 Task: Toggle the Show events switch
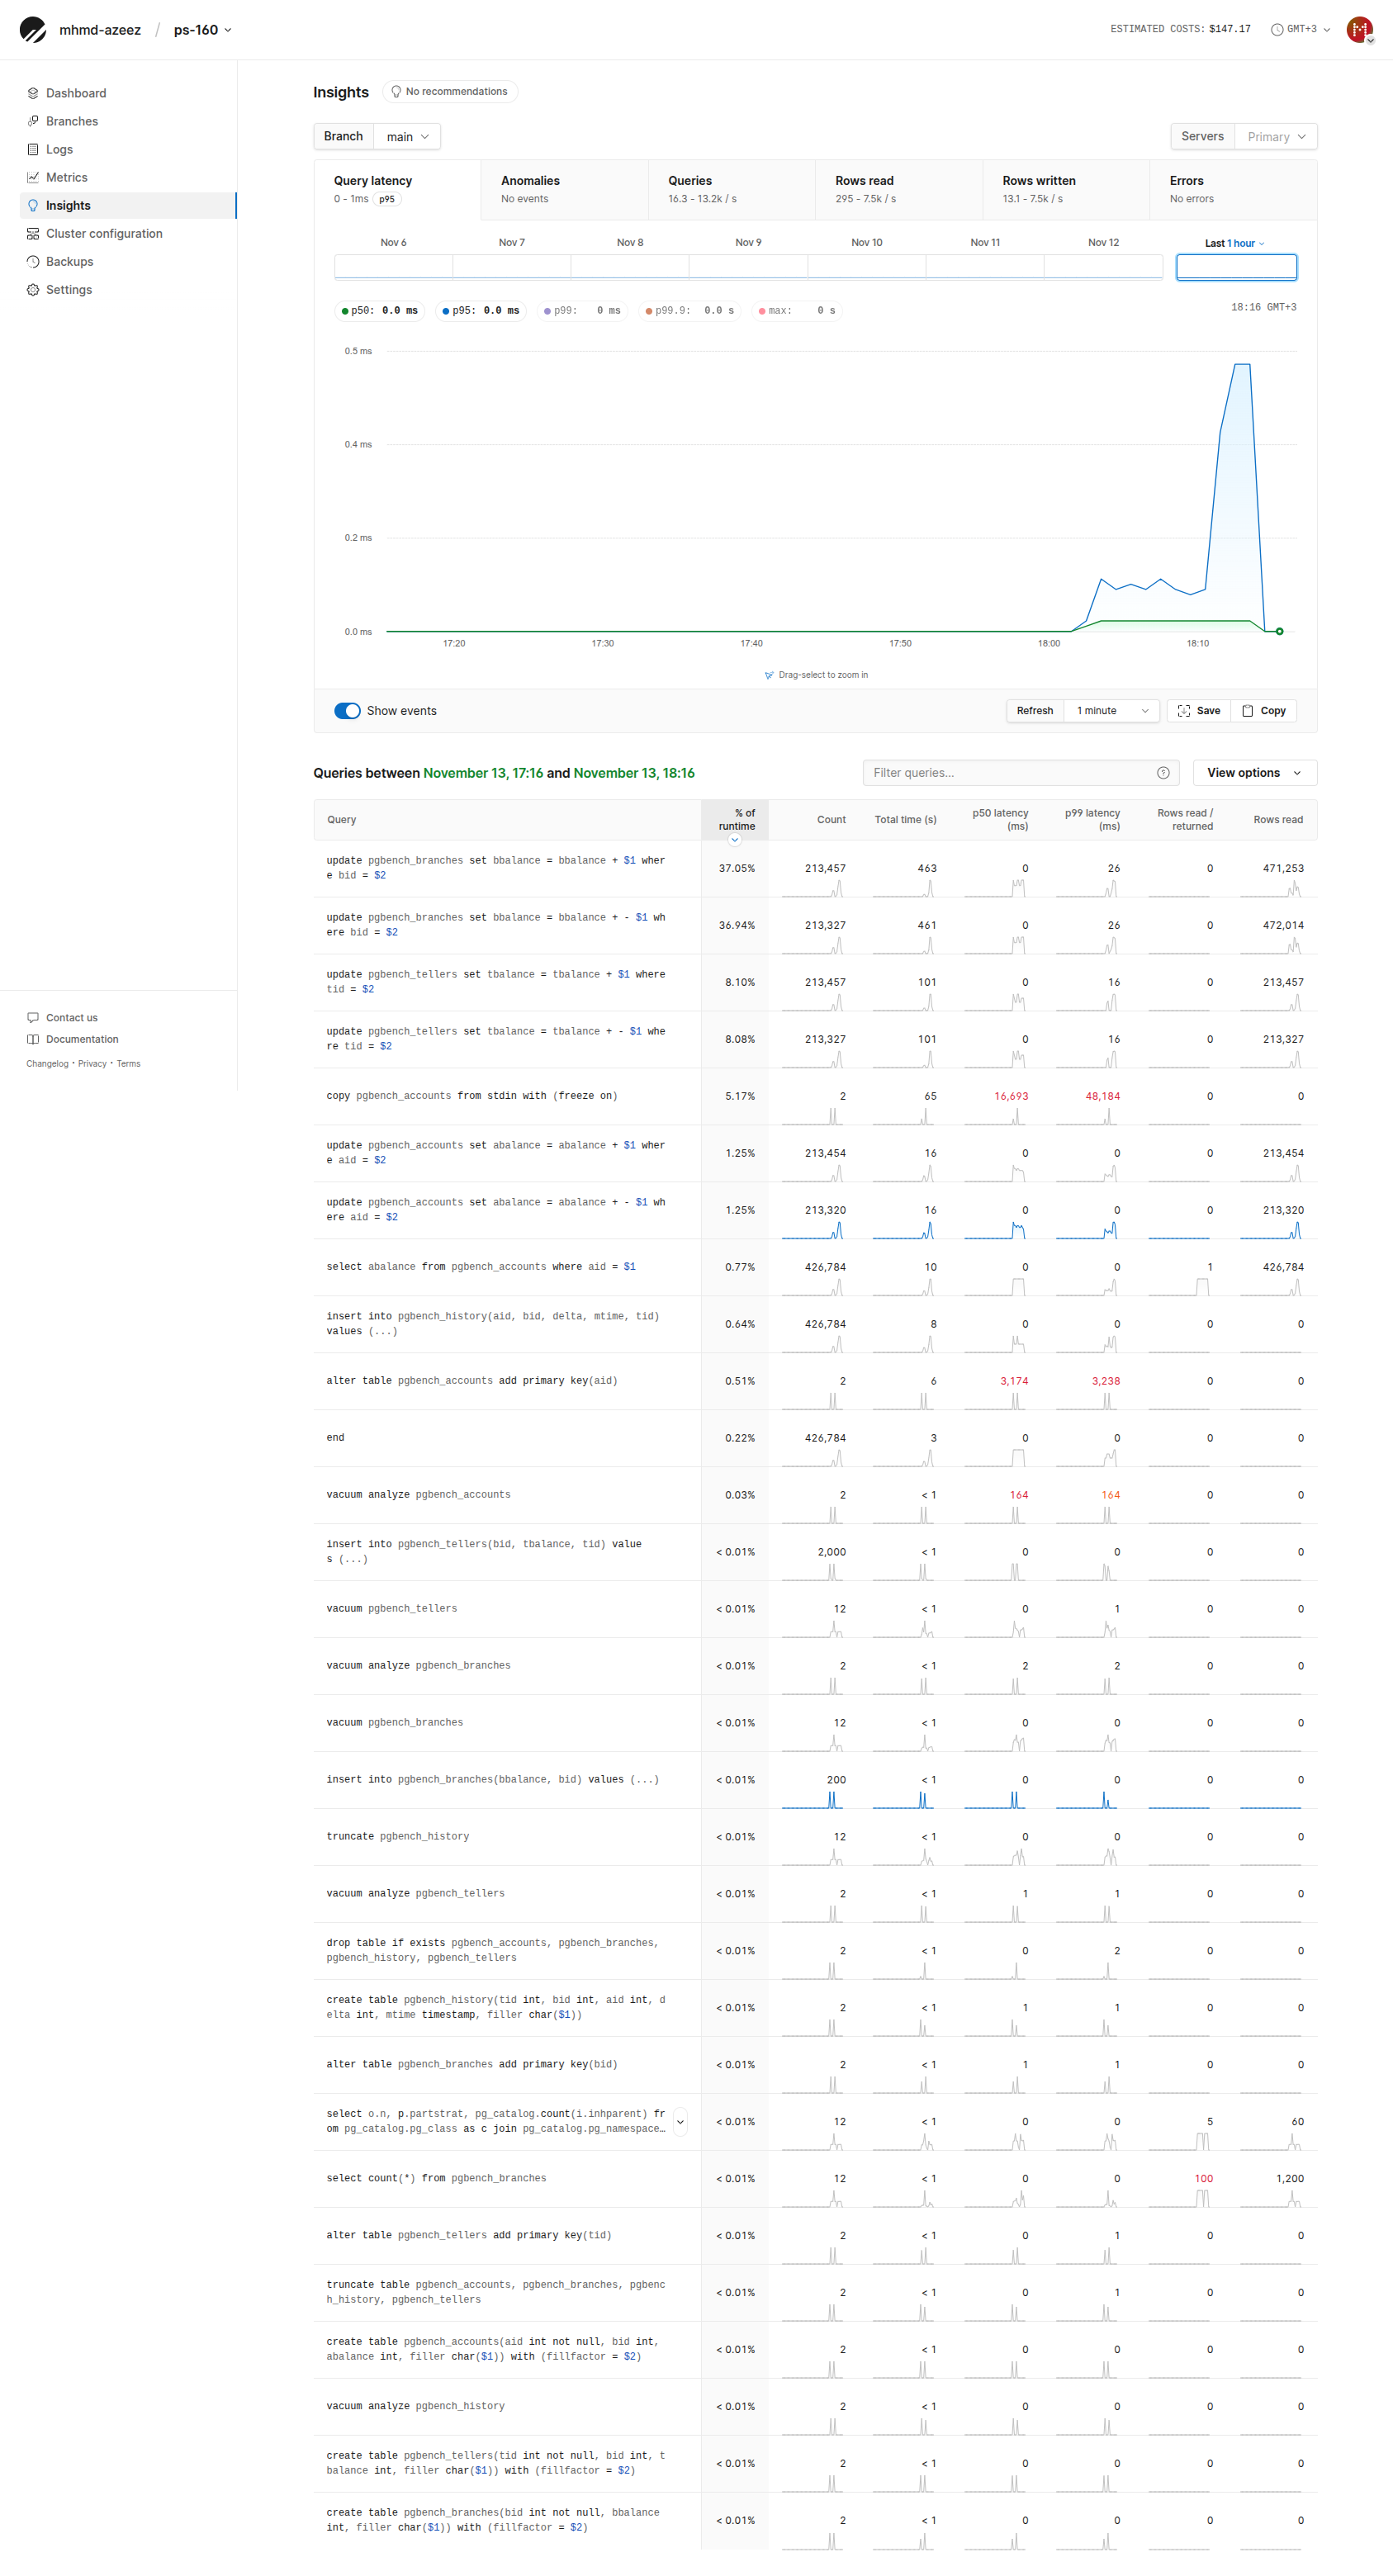[x=347, y=711]
